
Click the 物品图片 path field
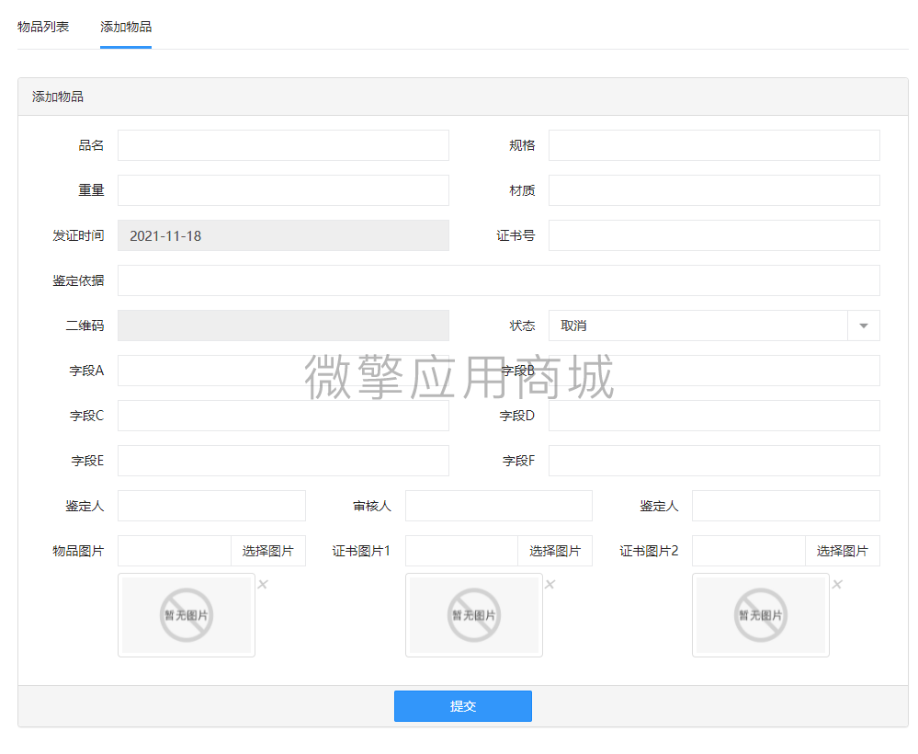175,552
